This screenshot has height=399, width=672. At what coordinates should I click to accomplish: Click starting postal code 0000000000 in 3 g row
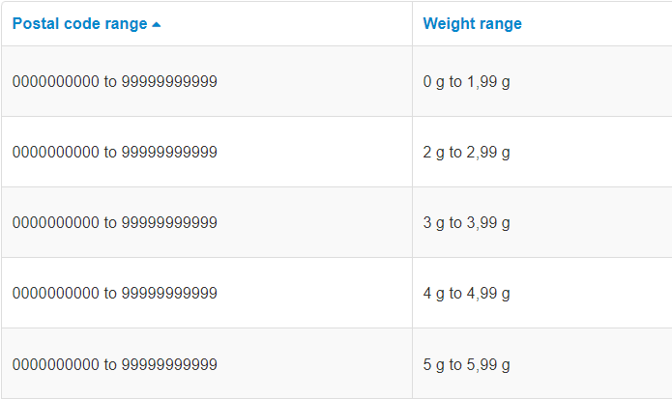(x=55, y=223)
